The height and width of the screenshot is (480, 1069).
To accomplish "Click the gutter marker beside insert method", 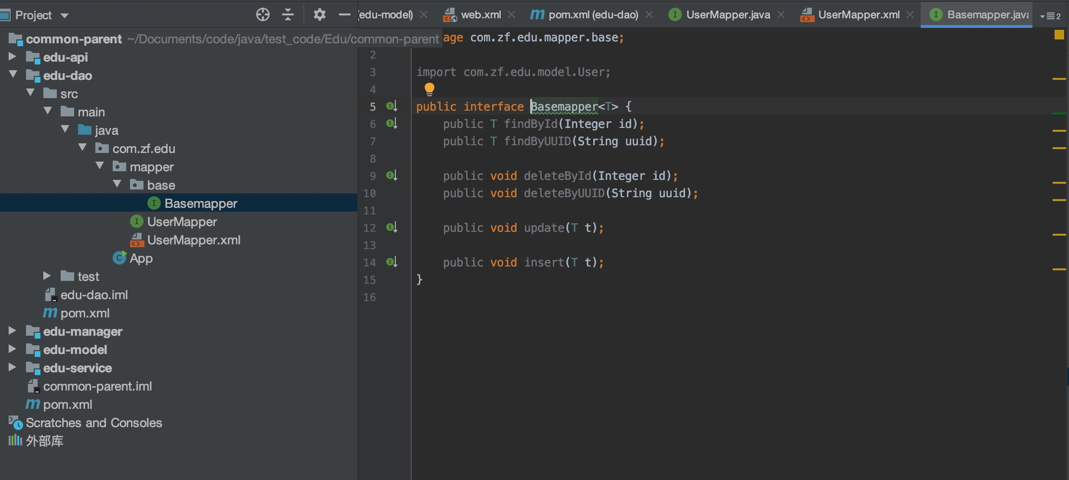I will click(x=392, y=262).
